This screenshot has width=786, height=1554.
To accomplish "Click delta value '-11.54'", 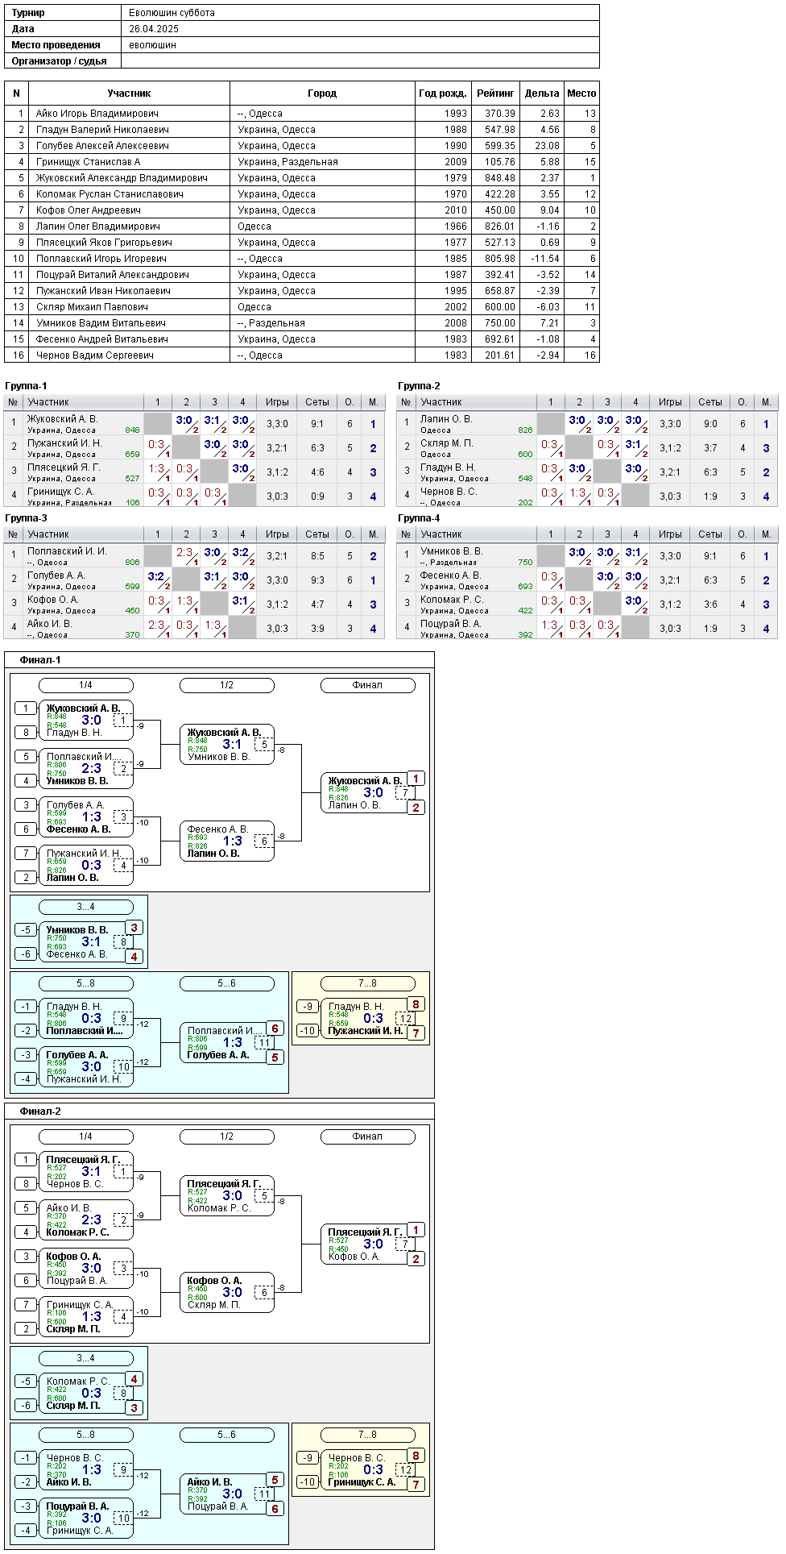I will pos(545,259).
